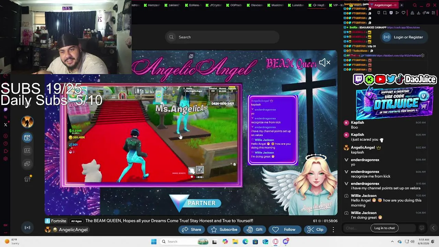Collapse the chat panel with the arrow

[x=433, y=228]
